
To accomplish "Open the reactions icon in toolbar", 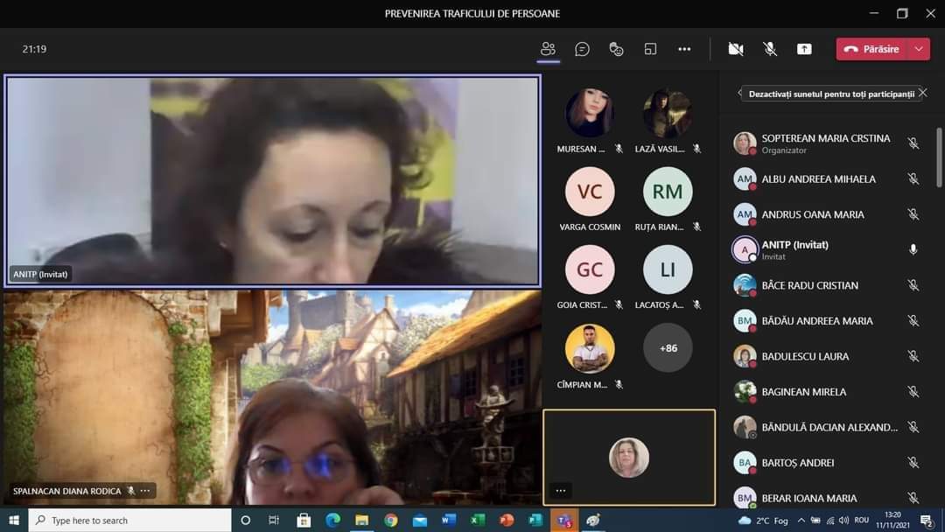I will tap(616, 49).
